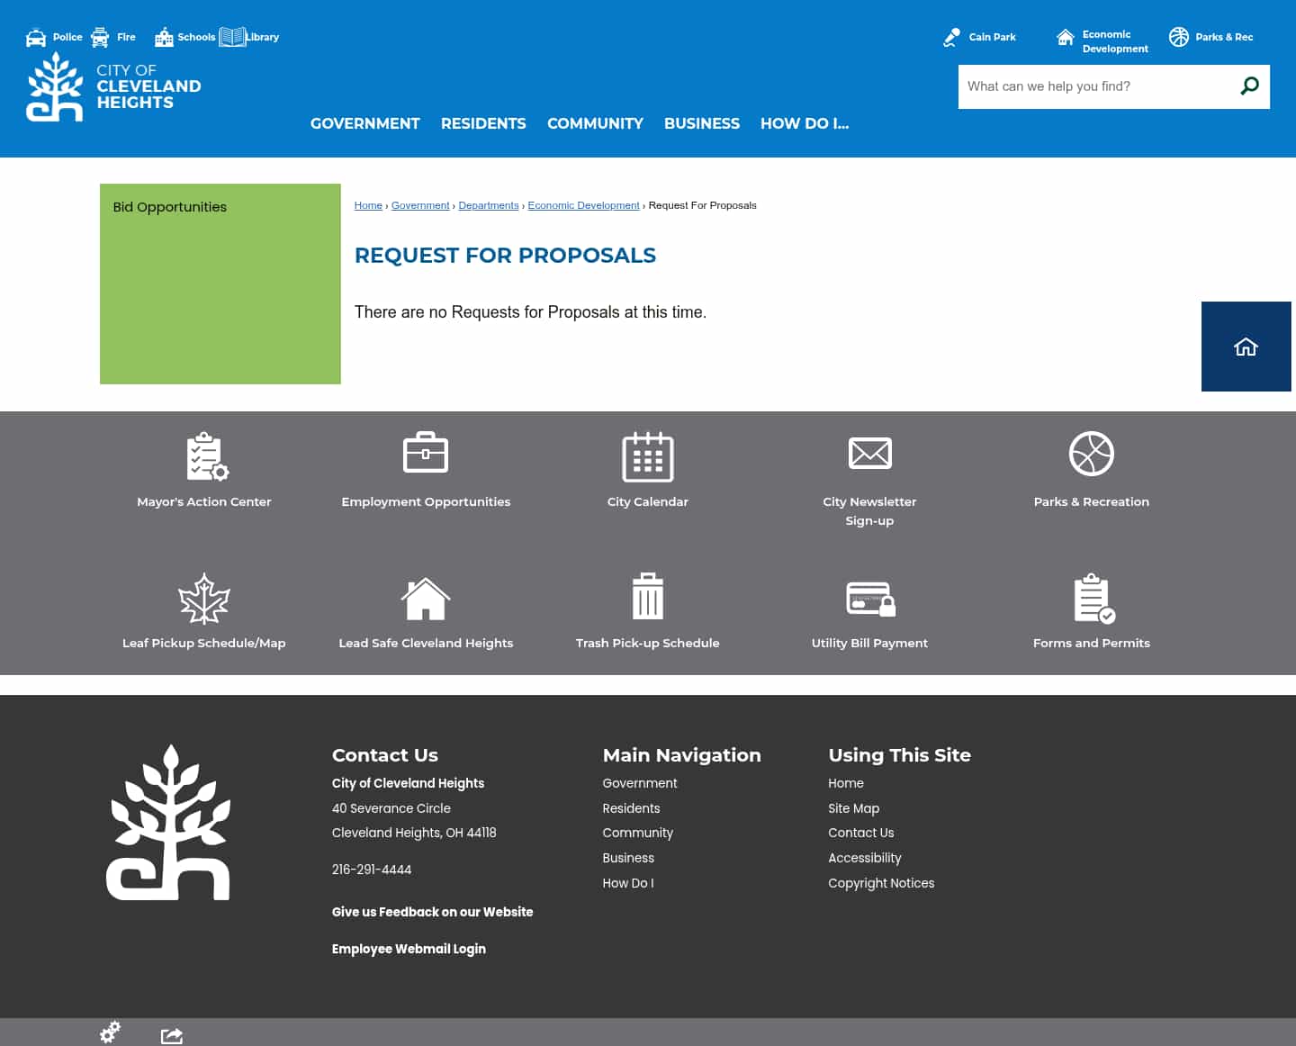Click the share icon at the bottom
1296x1046 pixels.
(x=171, y=1033)
